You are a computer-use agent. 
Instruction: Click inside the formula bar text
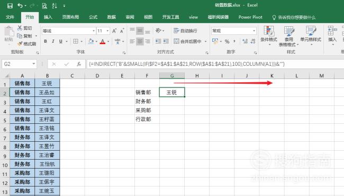point(187,64)
